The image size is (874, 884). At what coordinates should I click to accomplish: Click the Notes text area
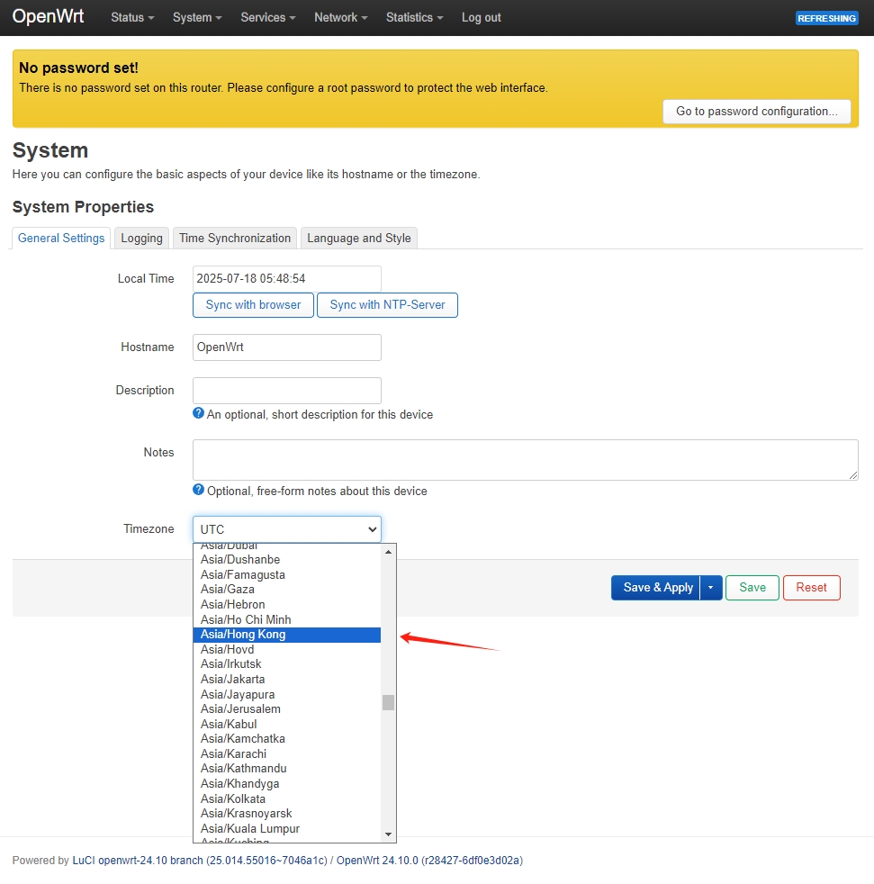526,460
